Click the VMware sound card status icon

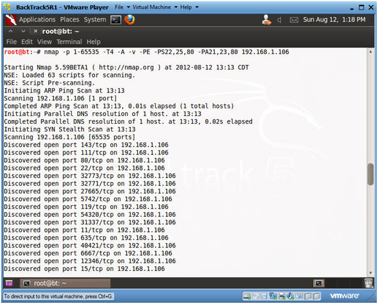(290, 296)
